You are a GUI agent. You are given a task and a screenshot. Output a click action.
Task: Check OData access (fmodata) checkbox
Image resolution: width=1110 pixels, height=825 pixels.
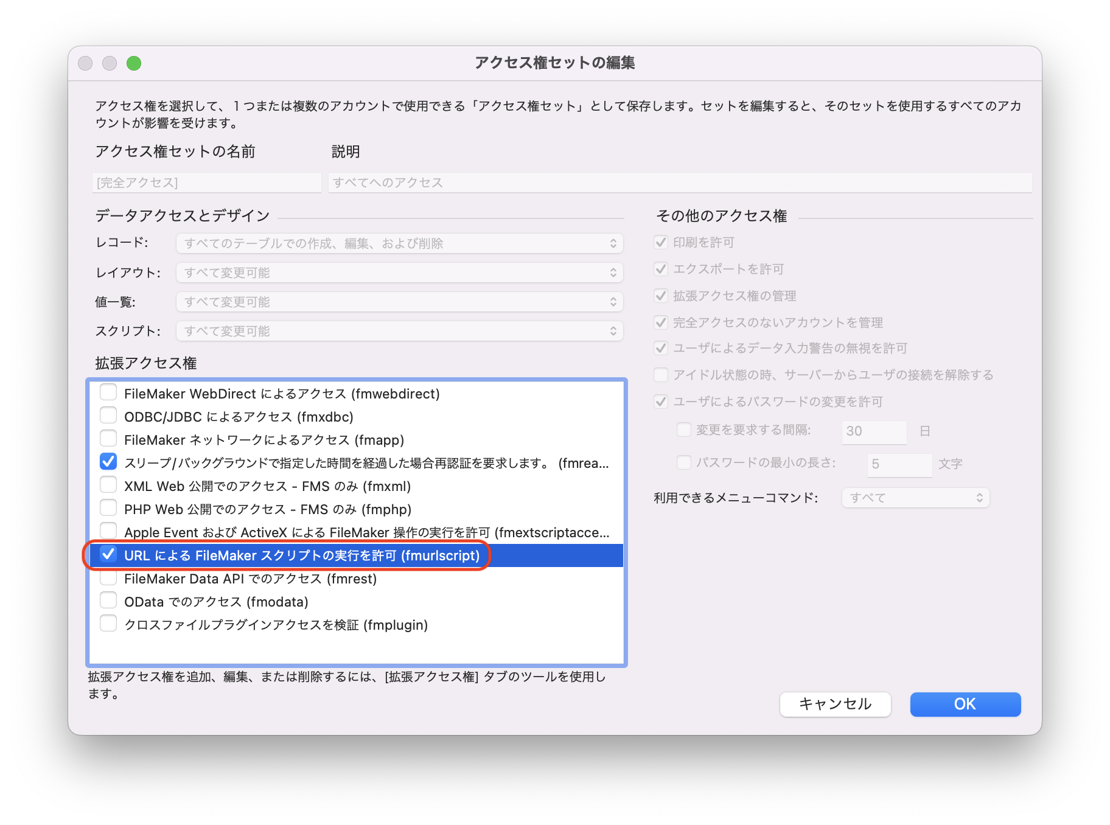(108, 600)
